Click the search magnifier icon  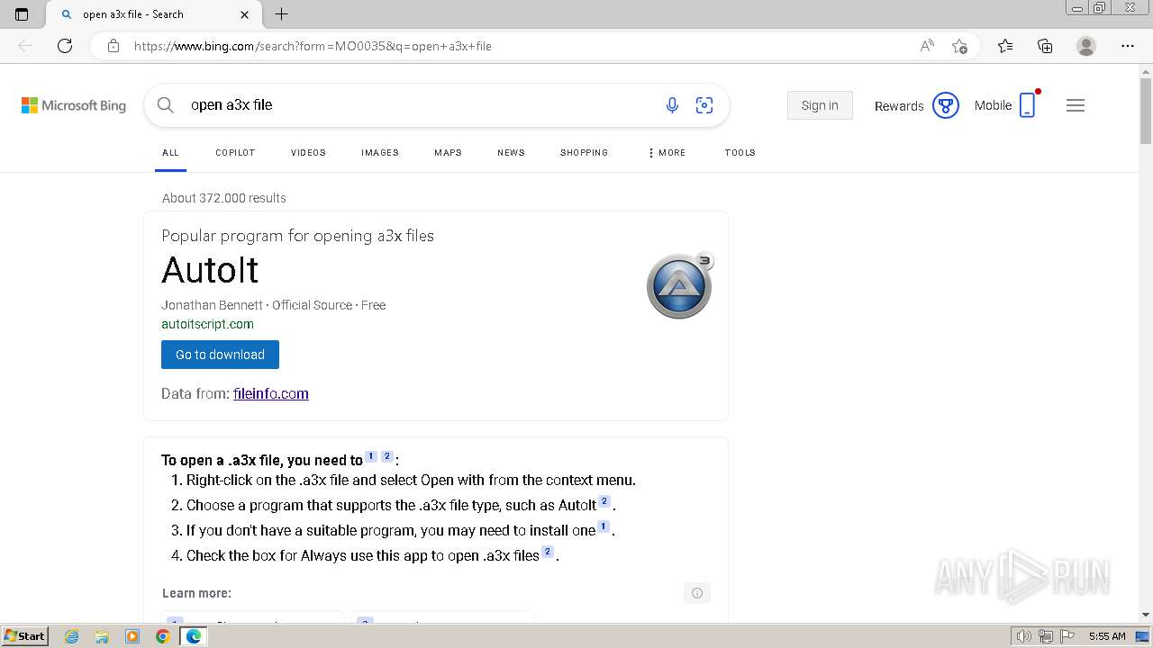(x=166, y=105)
